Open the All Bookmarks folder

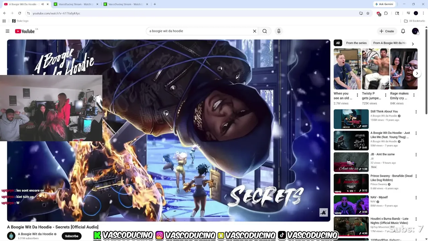tap(415, 21)
